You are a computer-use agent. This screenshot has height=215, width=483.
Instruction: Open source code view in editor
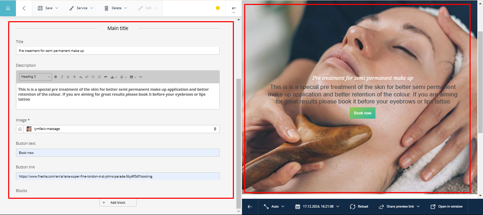(x=140, y=77)
